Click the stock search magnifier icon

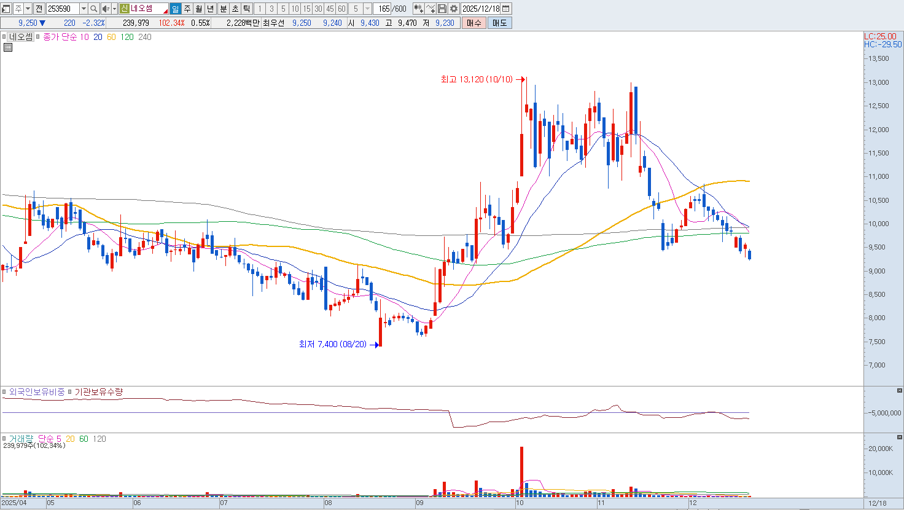(93, 9)
